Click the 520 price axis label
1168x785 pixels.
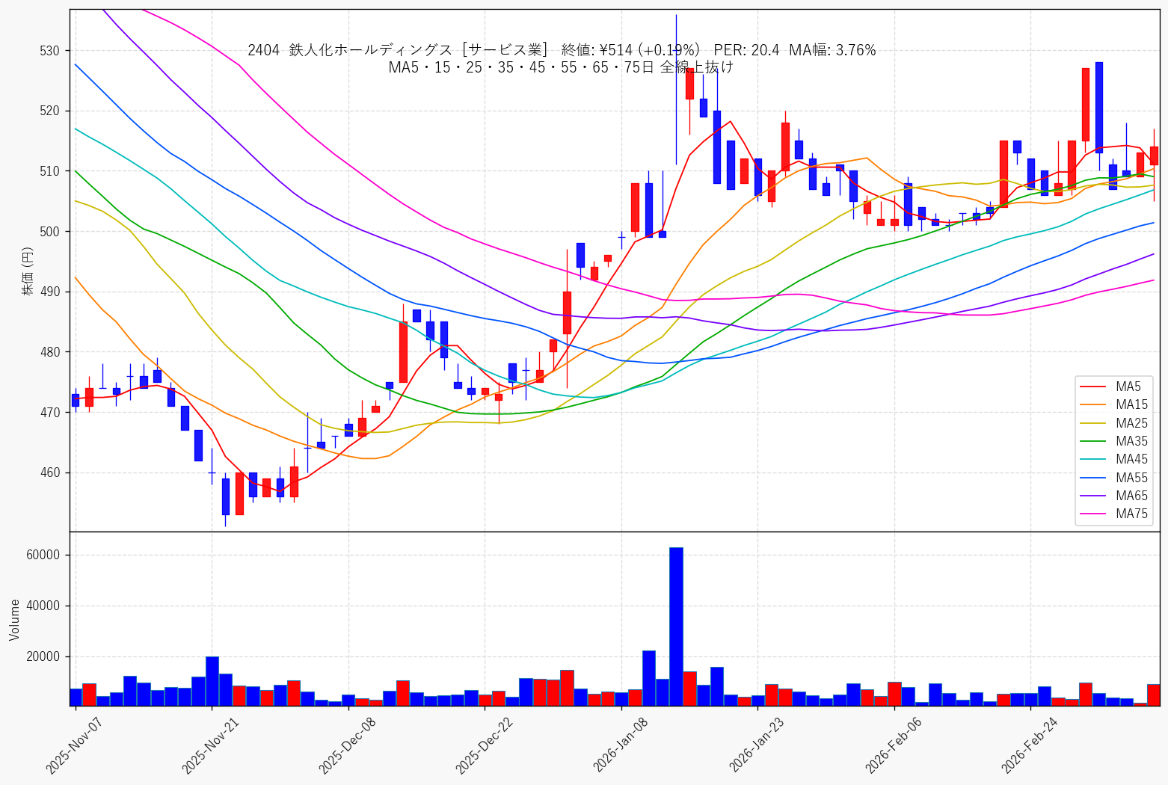coord(50,111)
